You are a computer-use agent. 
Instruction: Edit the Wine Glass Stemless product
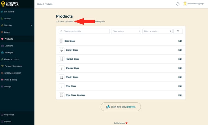[180, 95]
